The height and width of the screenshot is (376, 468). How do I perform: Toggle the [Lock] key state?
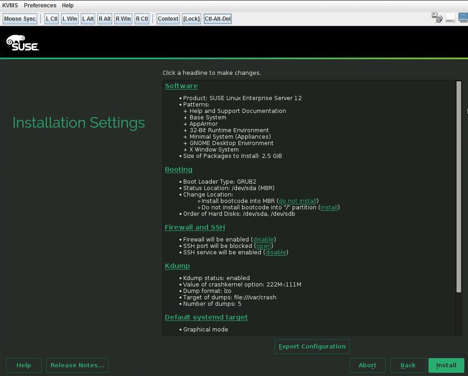pos(191,18)
